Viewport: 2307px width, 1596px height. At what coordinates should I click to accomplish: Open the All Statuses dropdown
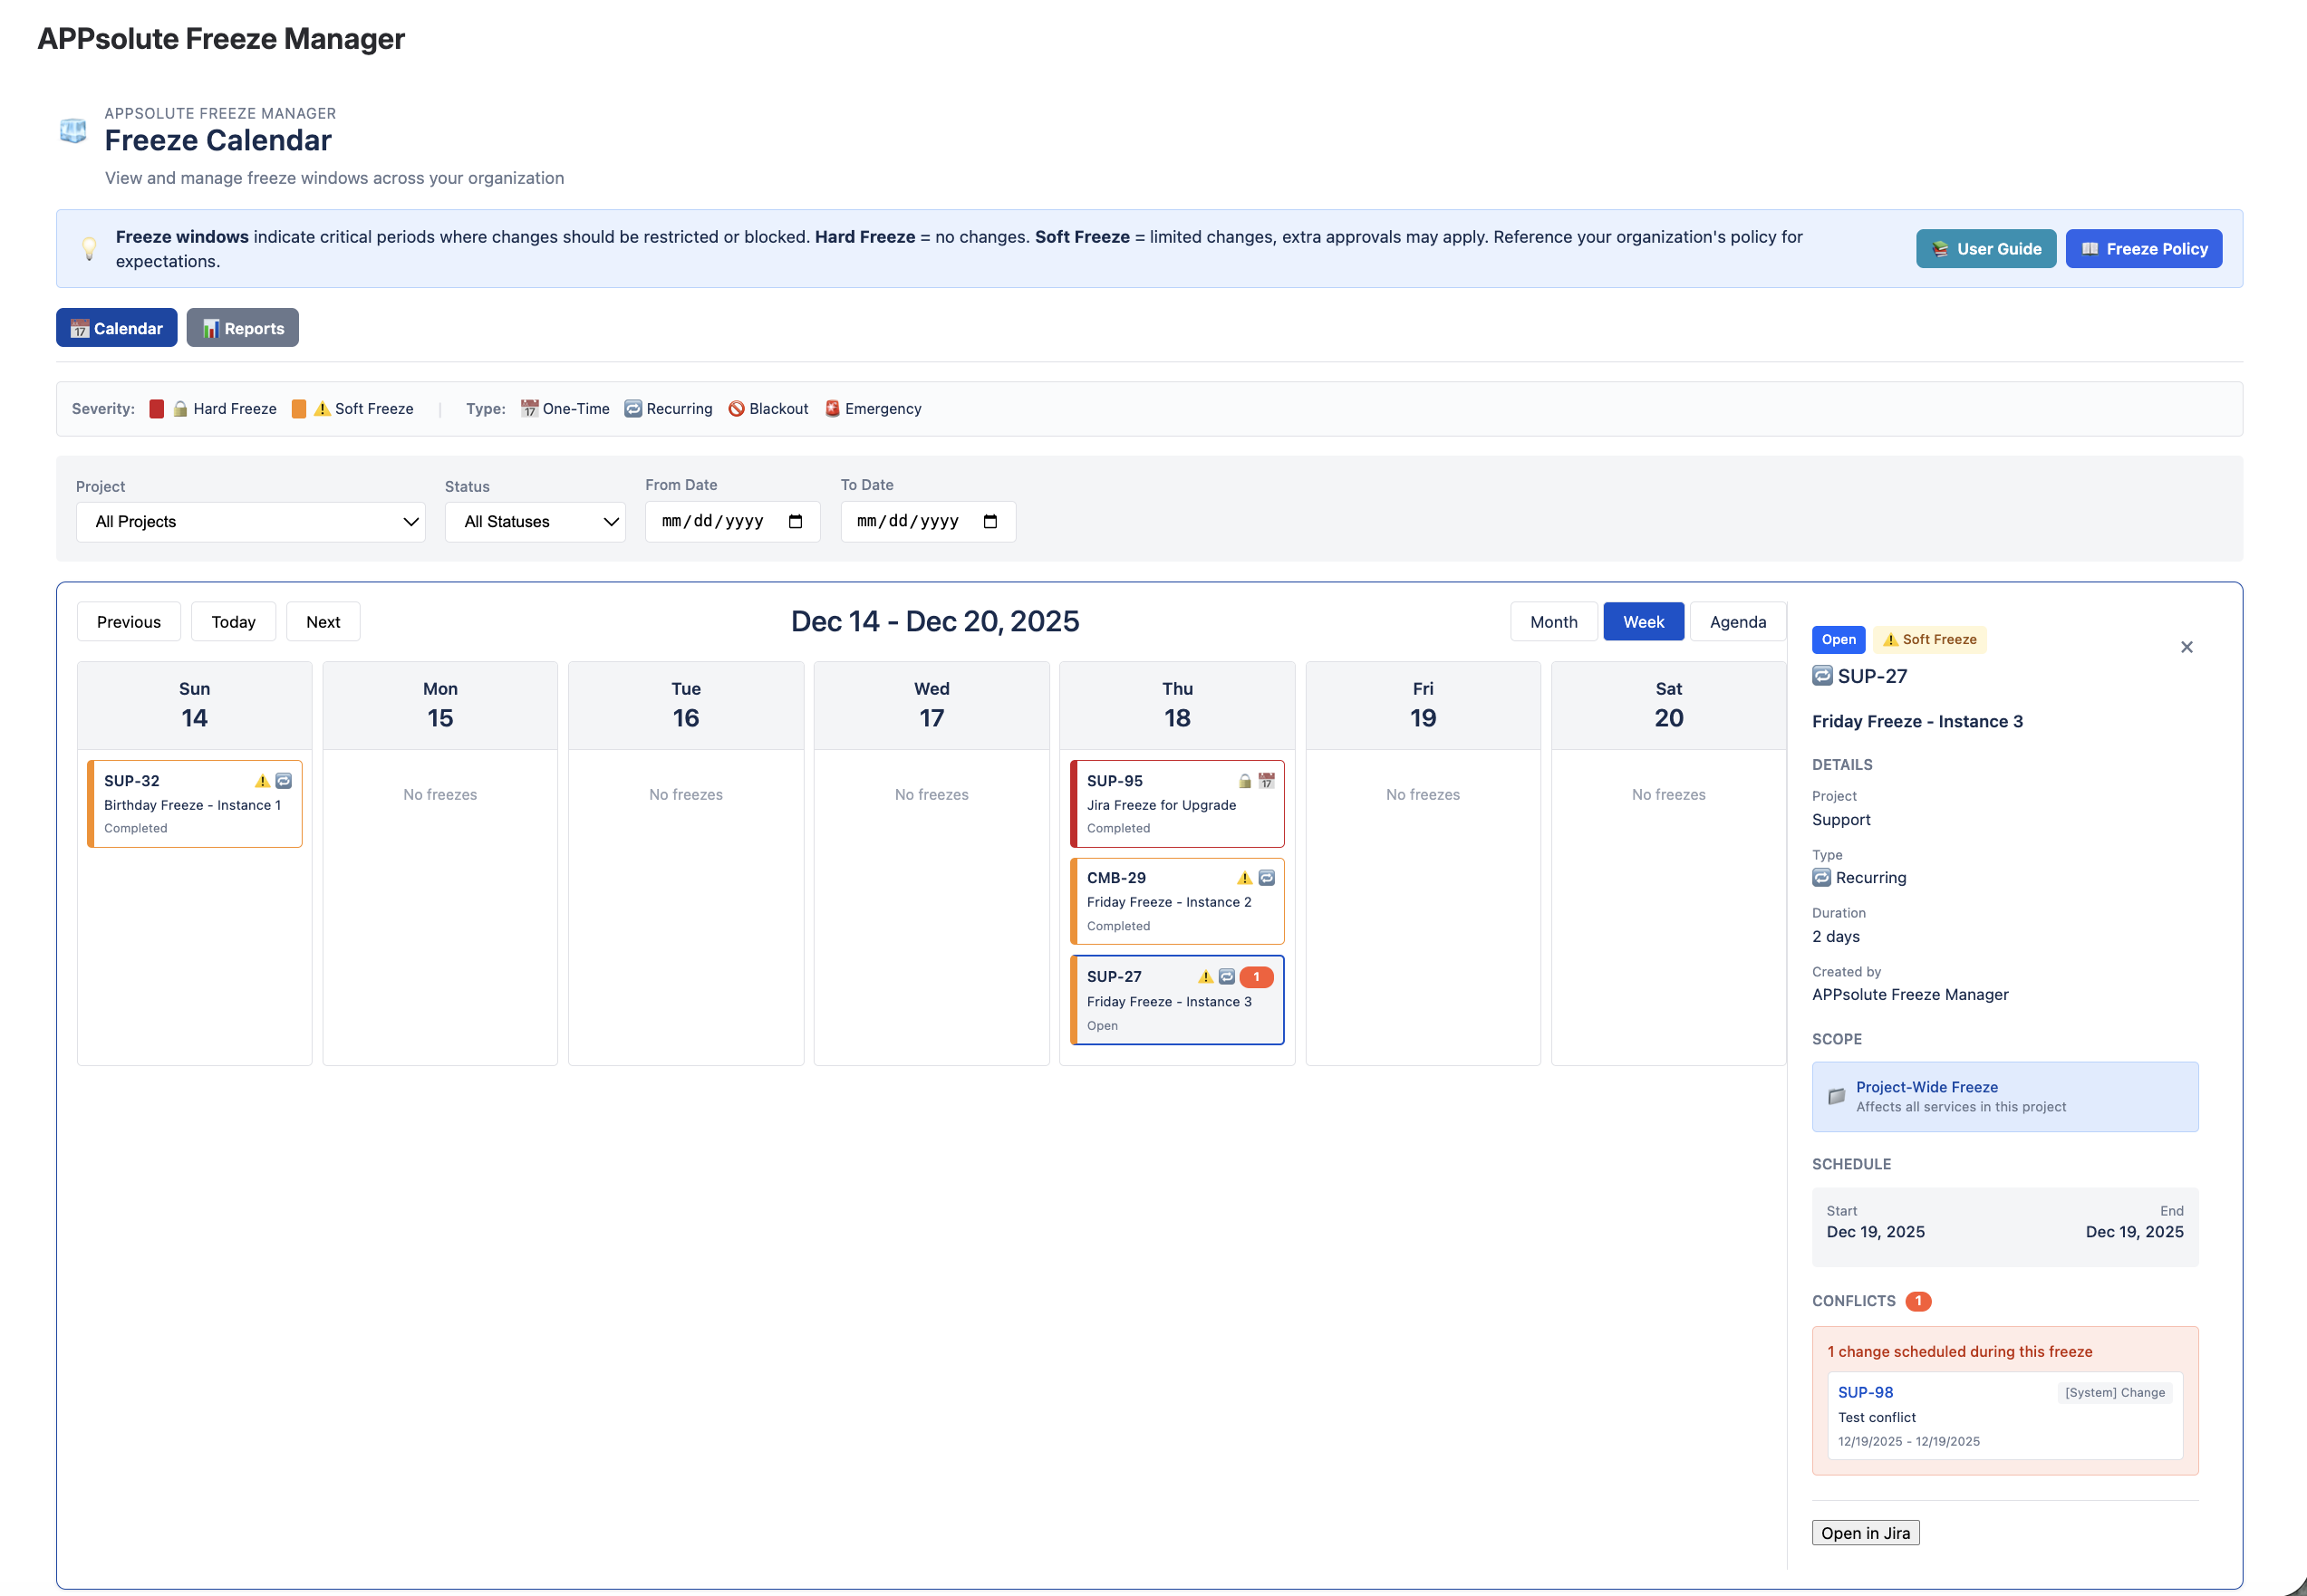[536, 522]
